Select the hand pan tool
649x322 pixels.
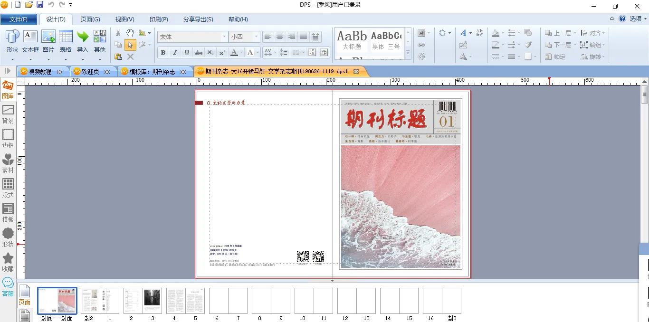coord(130,33)
